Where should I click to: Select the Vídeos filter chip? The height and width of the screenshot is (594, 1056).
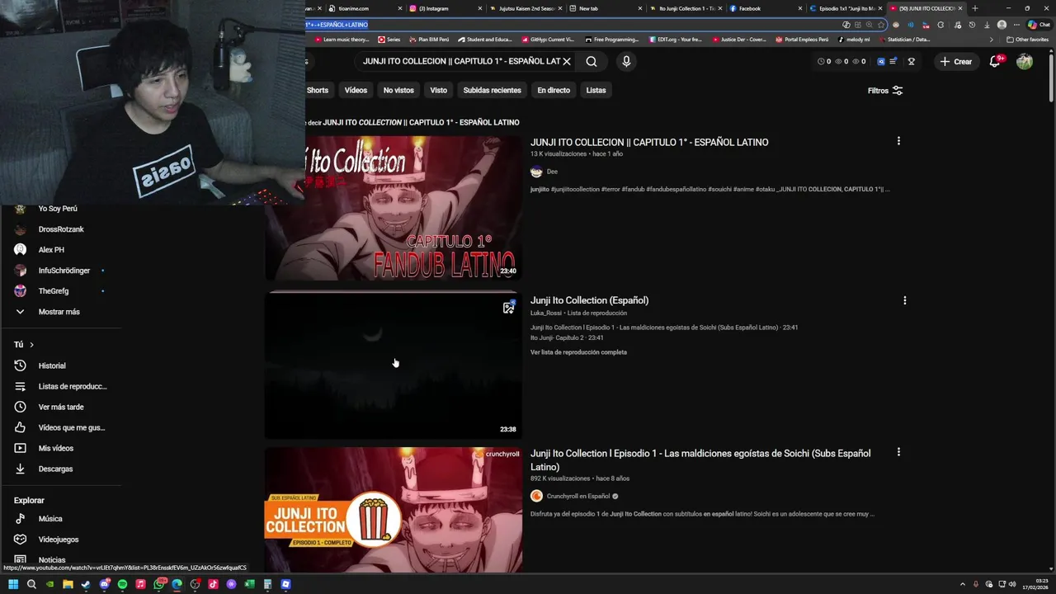(356, 90)
